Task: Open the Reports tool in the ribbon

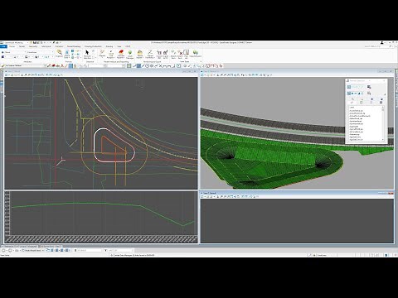Action: [x=102, y=53]
